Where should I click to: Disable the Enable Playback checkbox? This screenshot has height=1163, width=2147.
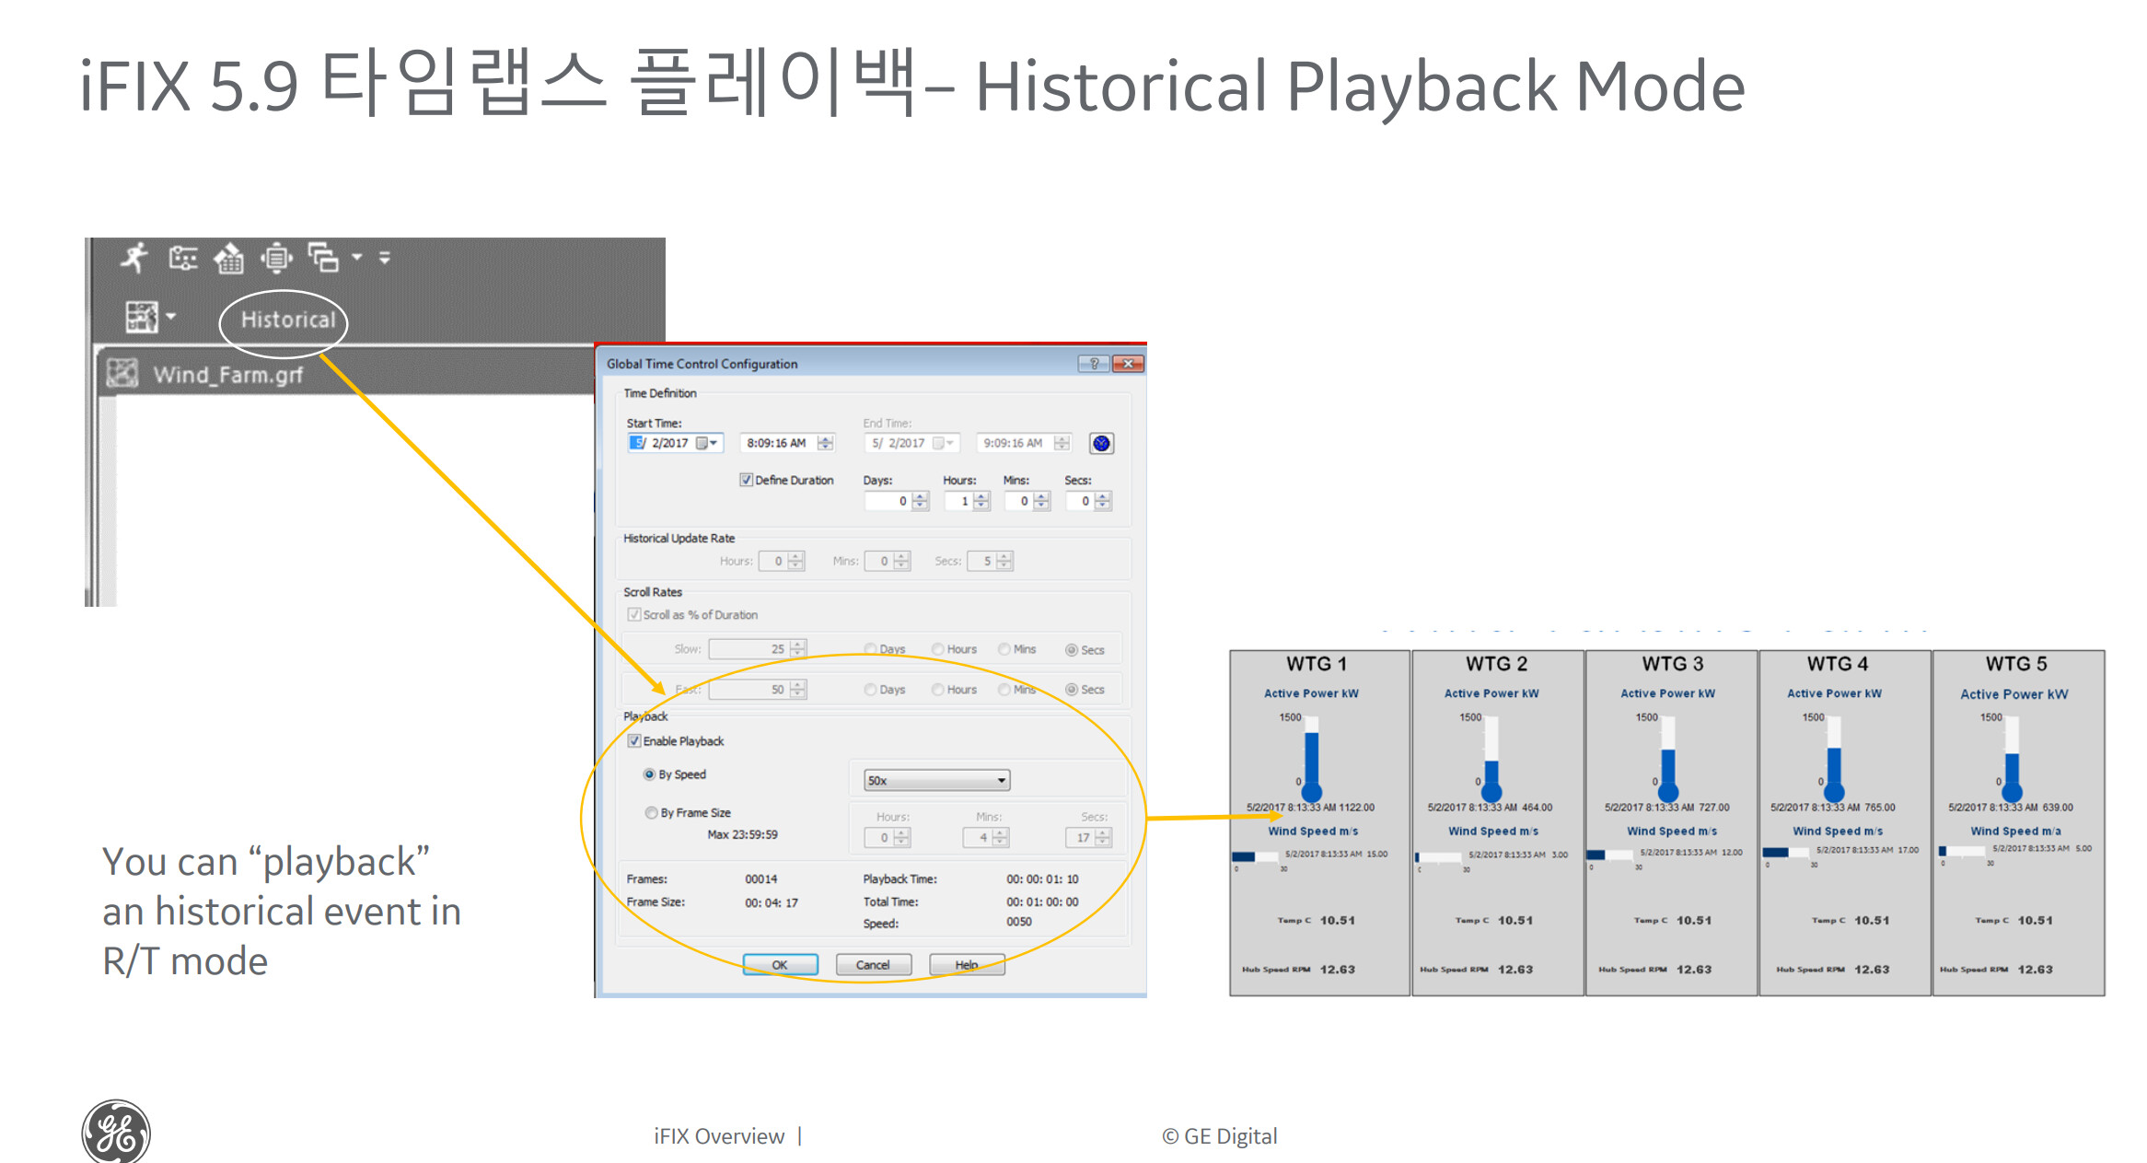(633, 741)
